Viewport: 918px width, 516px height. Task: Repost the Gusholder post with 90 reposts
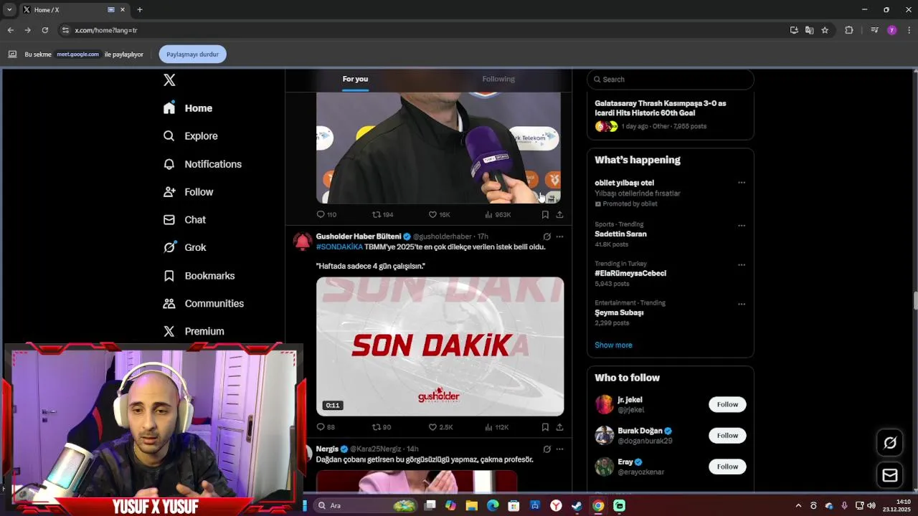[382, 427]
